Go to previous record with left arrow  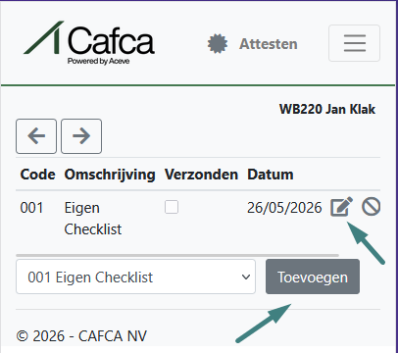(36, 136)
